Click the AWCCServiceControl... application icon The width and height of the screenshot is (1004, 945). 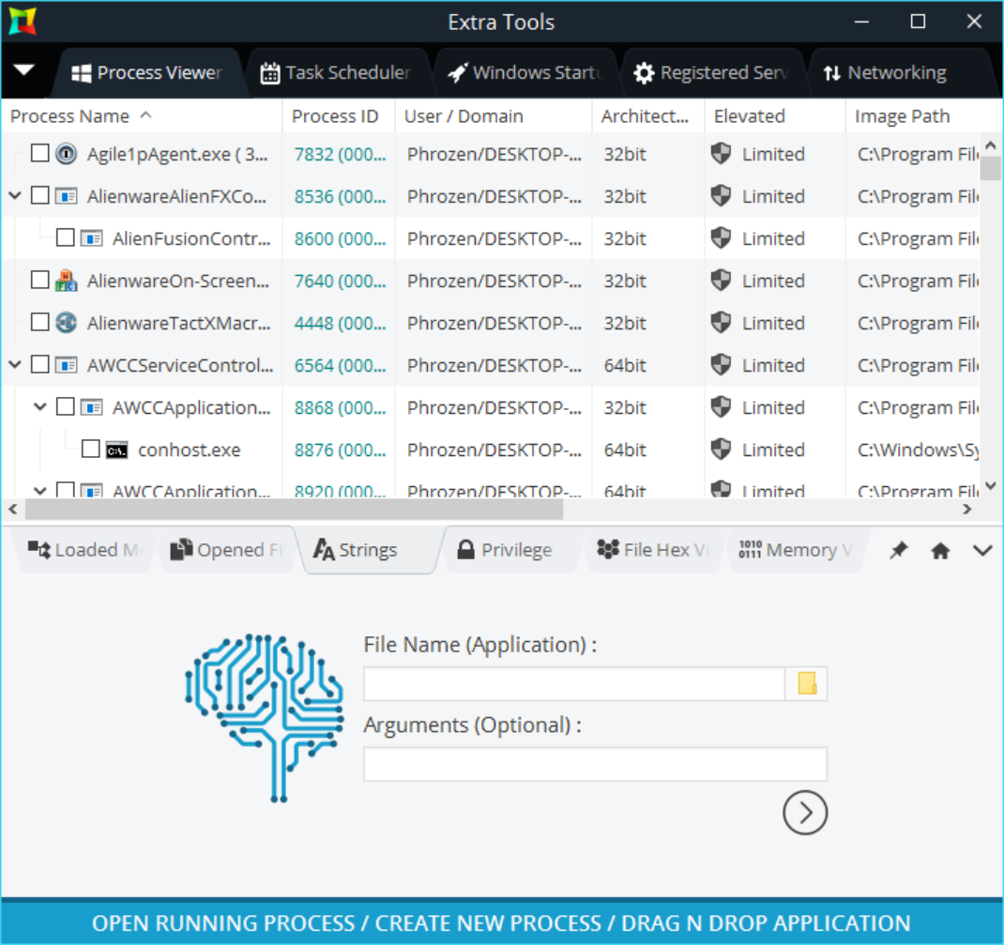[66, 365]
